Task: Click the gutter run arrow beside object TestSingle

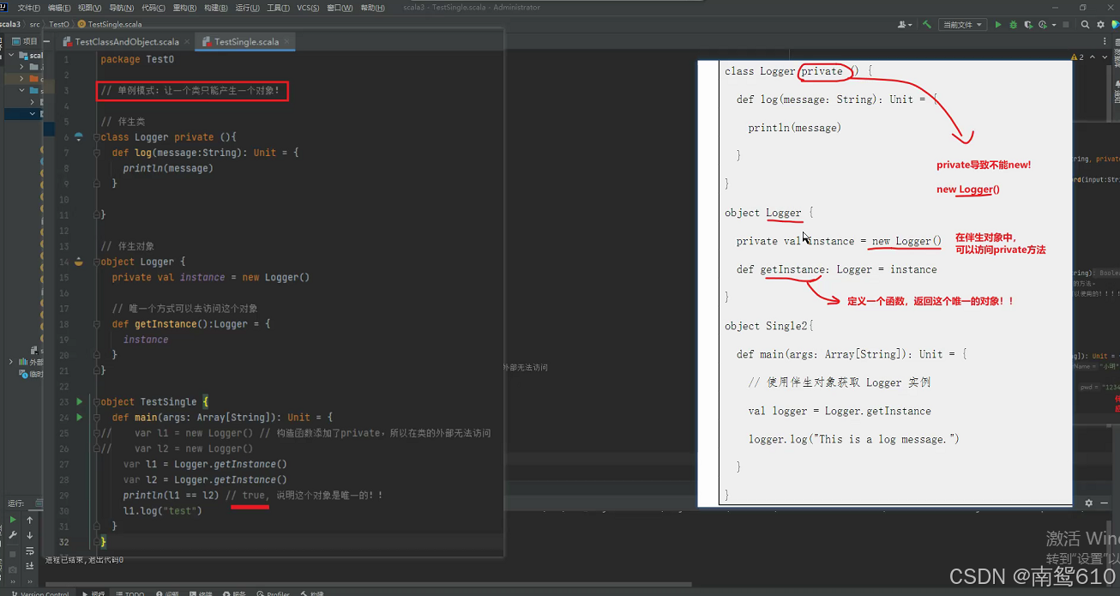Action: pos(80,401)
